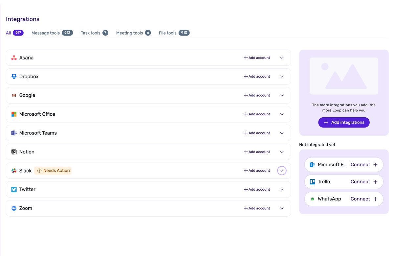Expand the Dropbox integration row
The image size is (394, 256).
point(282,77)
